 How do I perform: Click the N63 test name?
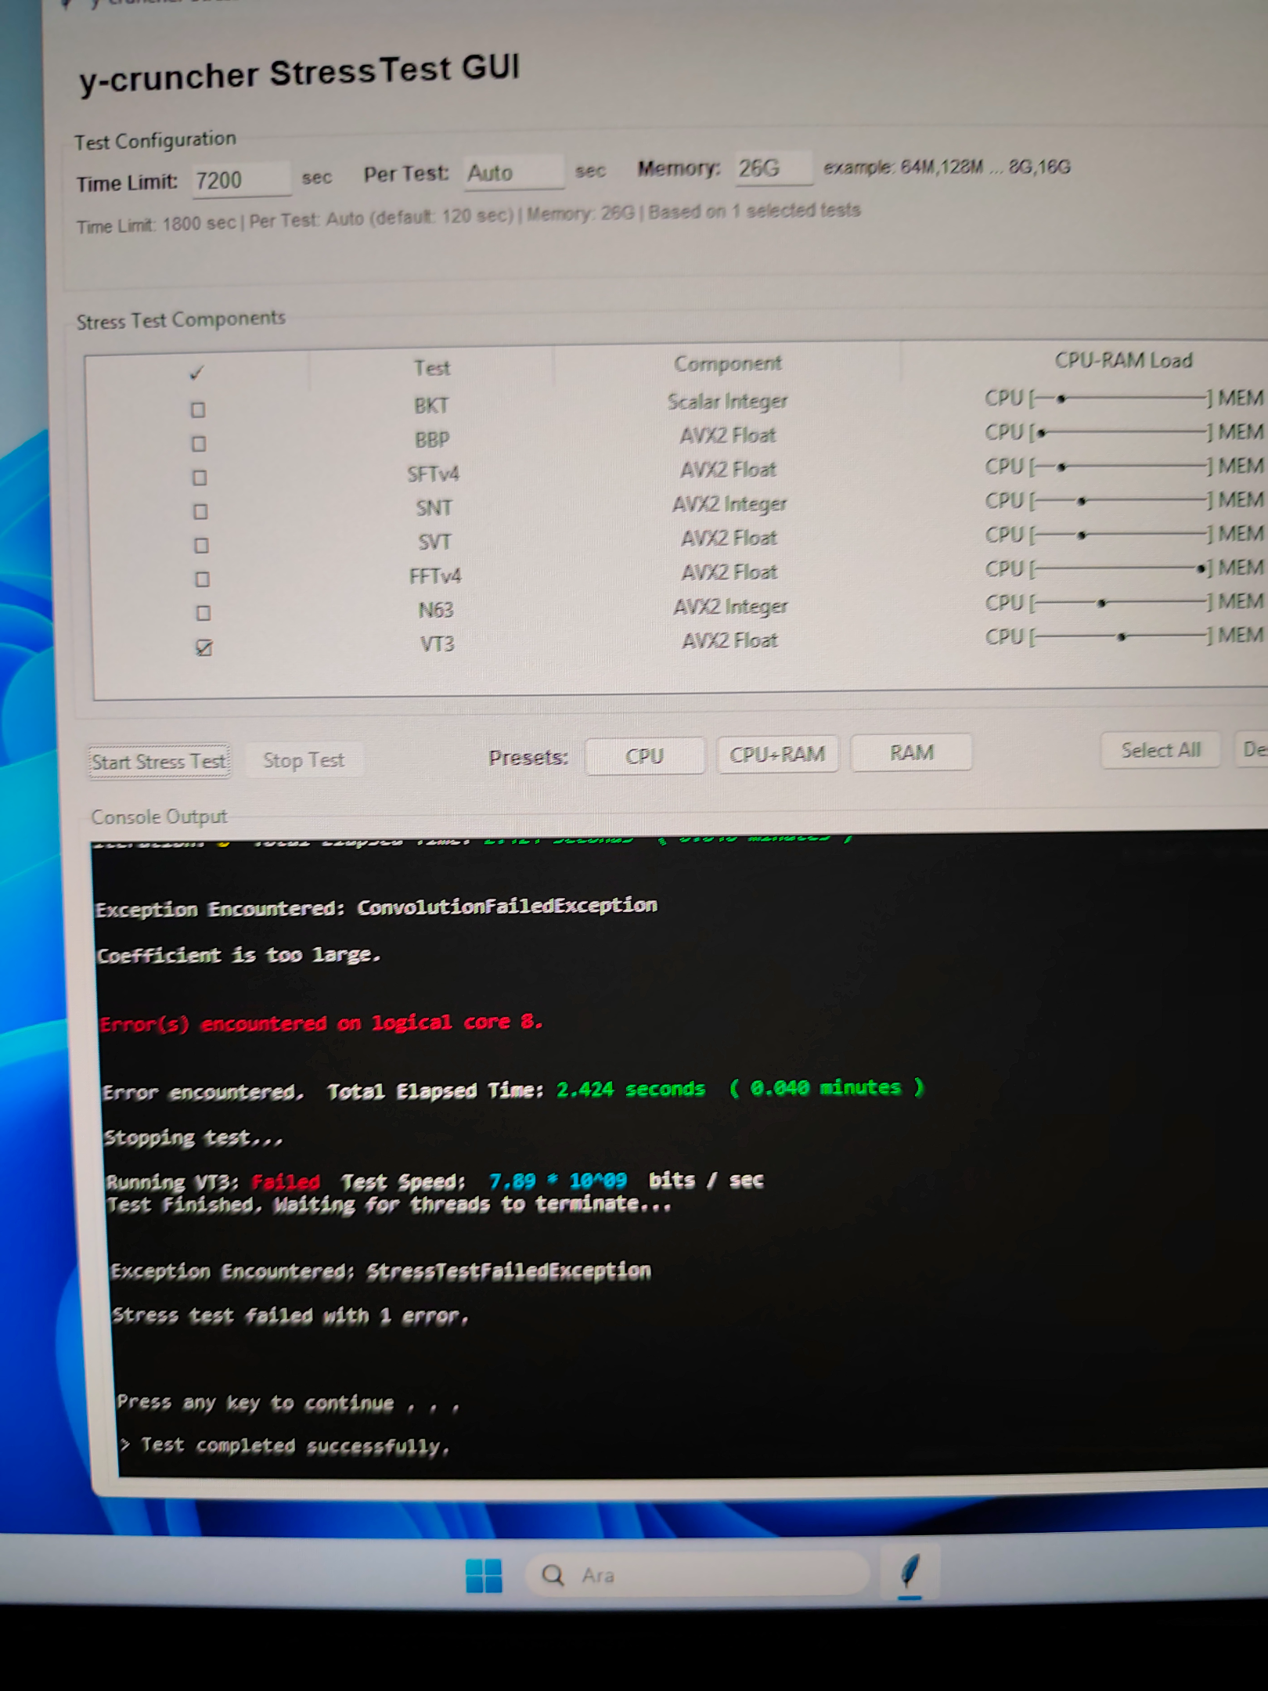(435, 610)
